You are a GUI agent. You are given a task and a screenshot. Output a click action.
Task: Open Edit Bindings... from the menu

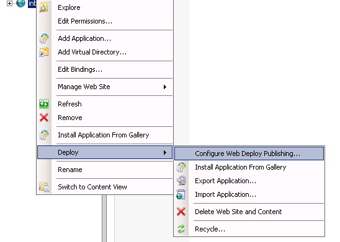pos(105,69)
